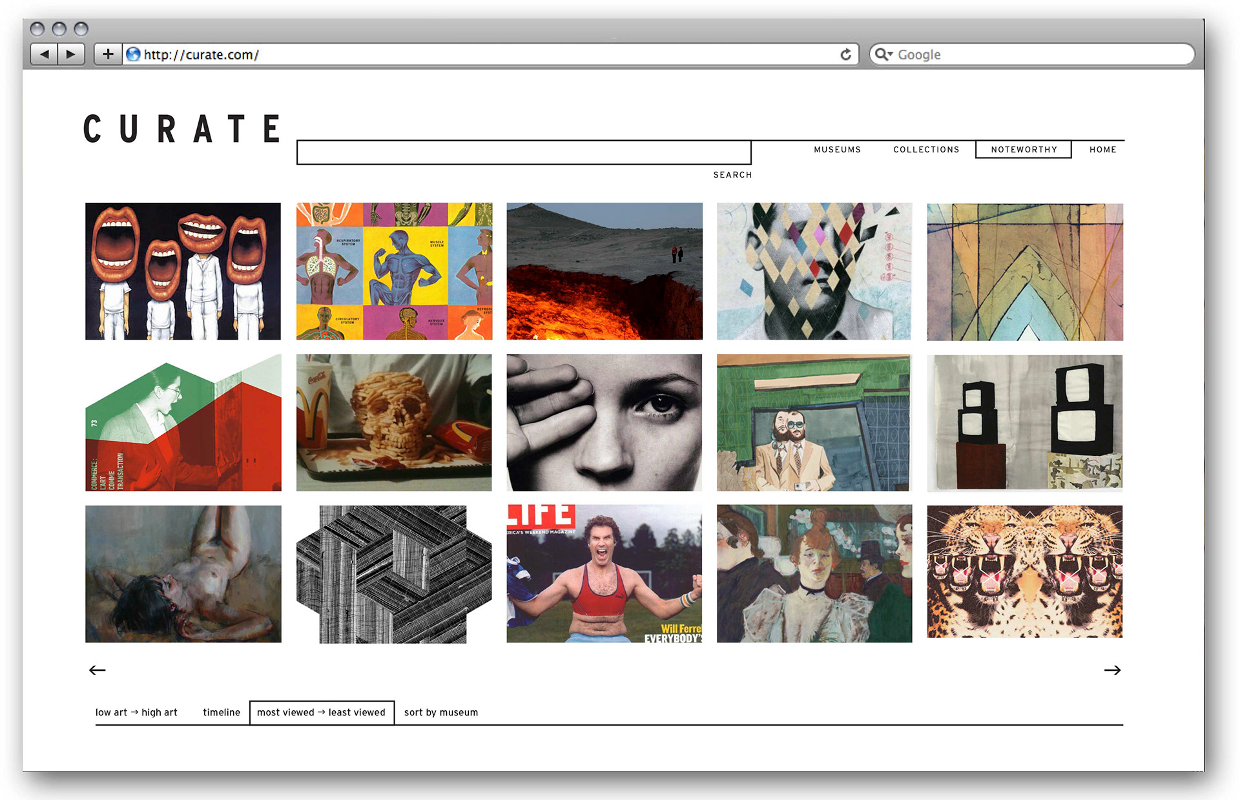Focus the curate.com address bar

[x=491, y=54]
